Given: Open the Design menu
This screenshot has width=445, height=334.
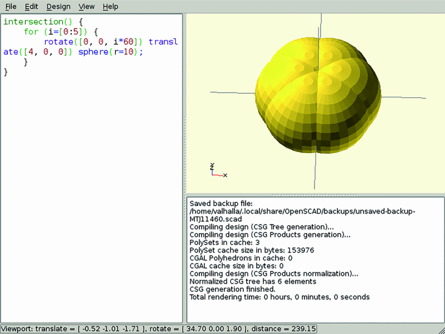Looking at the screenshot, I should [x=58, y=7].
